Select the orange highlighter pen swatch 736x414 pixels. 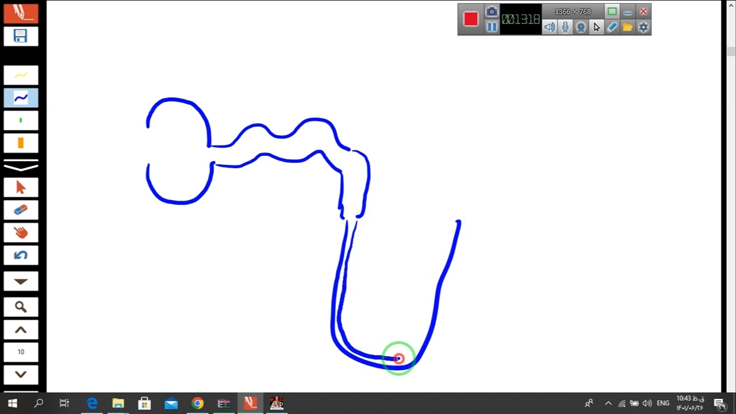point(21,143)
